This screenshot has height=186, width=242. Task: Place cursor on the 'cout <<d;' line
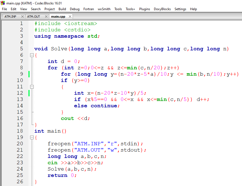(x=75, y=118)
